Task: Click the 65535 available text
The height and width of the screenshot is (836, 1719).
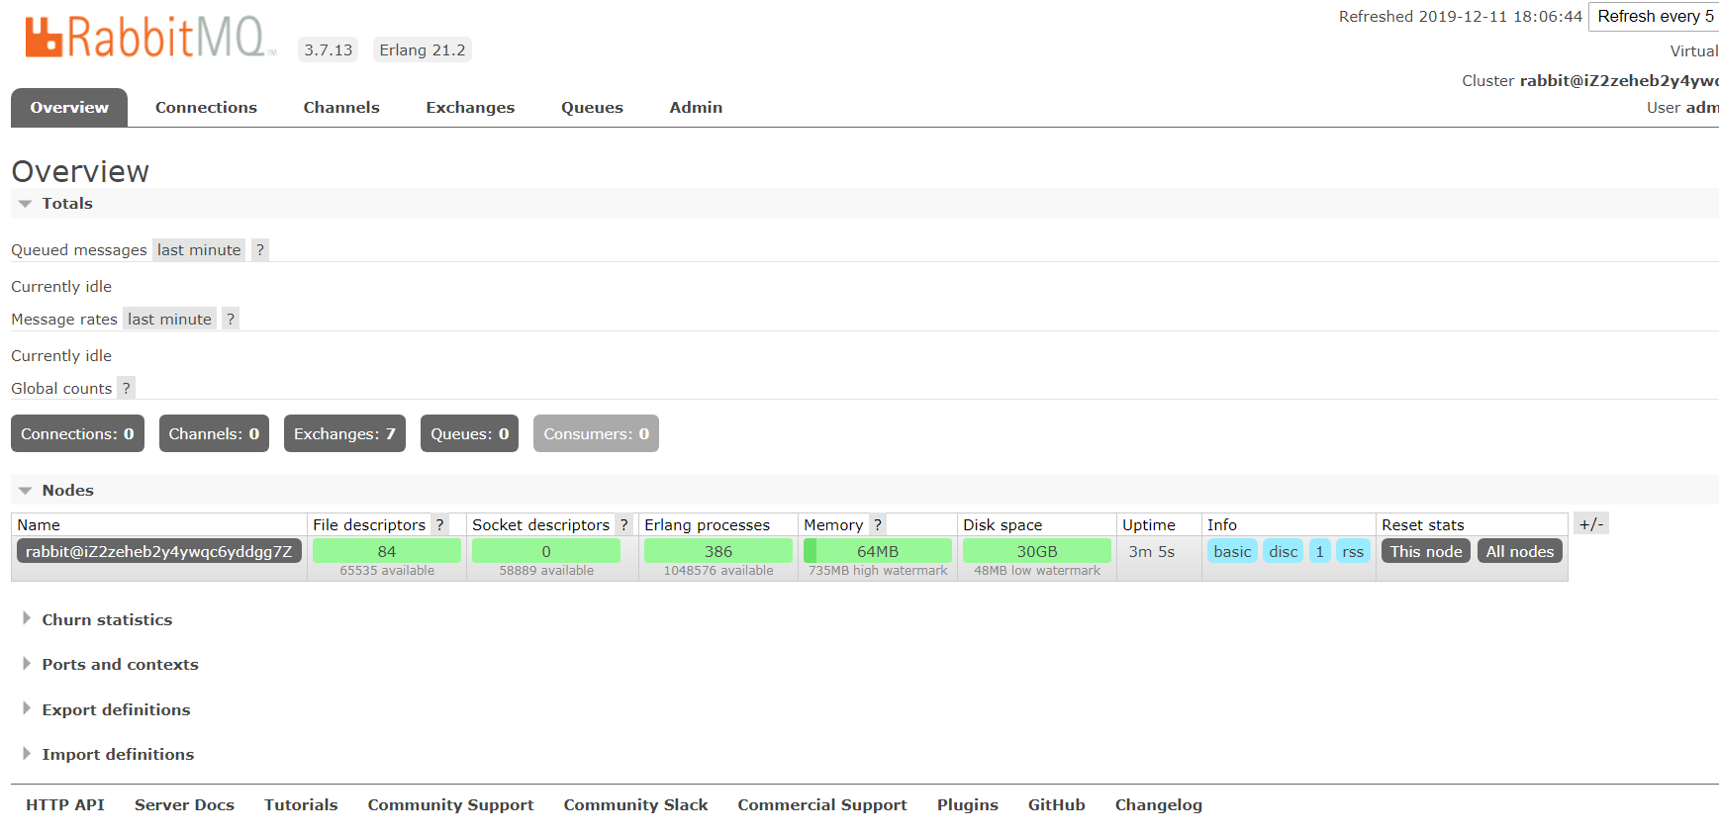Action: click(387, 571)
